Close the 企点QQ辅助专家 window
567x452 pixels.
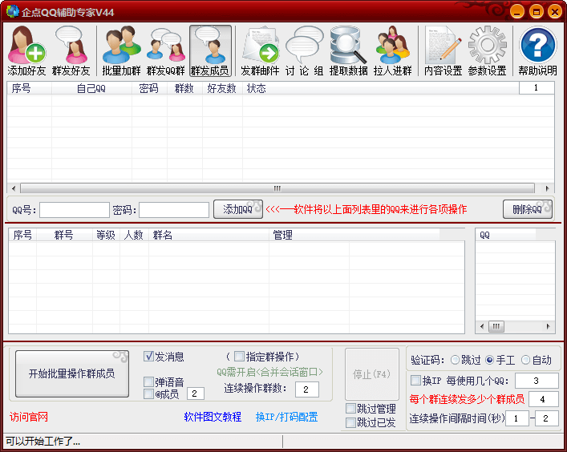click(555, 11)
